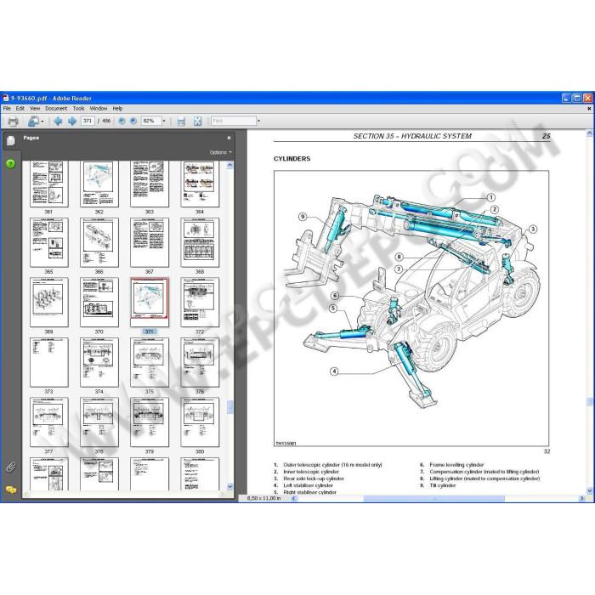Viewport: 595px width, 595px height.
Task: Select page thumbnail 364
Action: click(x=200, y=184)
